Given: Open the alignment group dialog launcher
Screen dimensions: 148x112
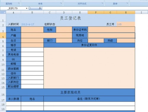Looking at the screenshot, I should [x=103, y=4].
